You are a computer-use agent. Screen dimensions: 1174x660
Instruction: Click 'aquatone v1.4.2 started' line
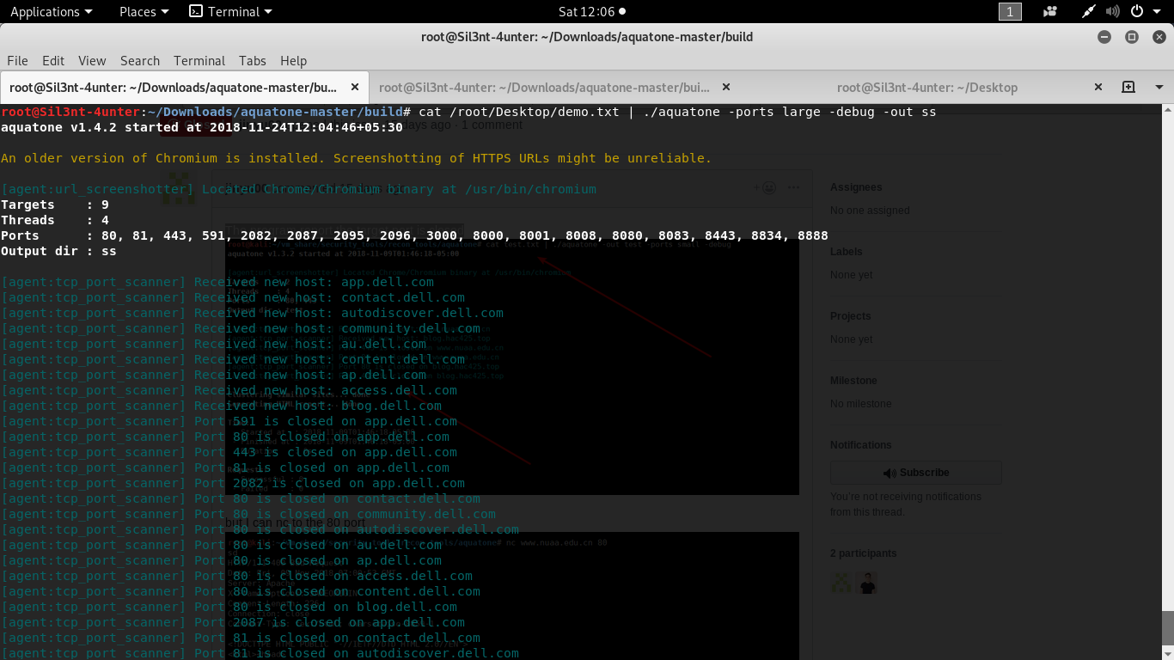[202, 127]
